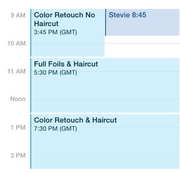Select the 11 AM hour label
This screenshot has height=173, width=180.
[x=16, y=71]
